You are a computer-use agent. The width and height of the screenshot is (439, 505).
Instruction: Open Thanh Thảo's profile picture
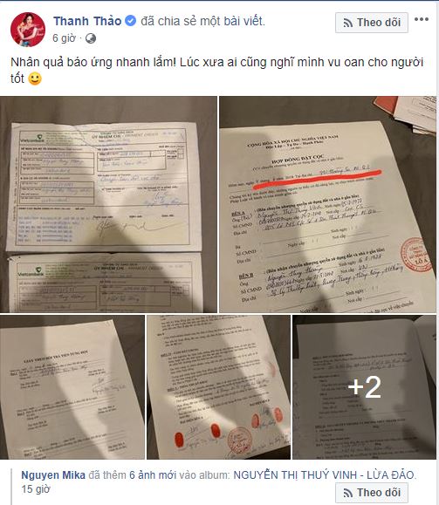(x=28, y=30)
